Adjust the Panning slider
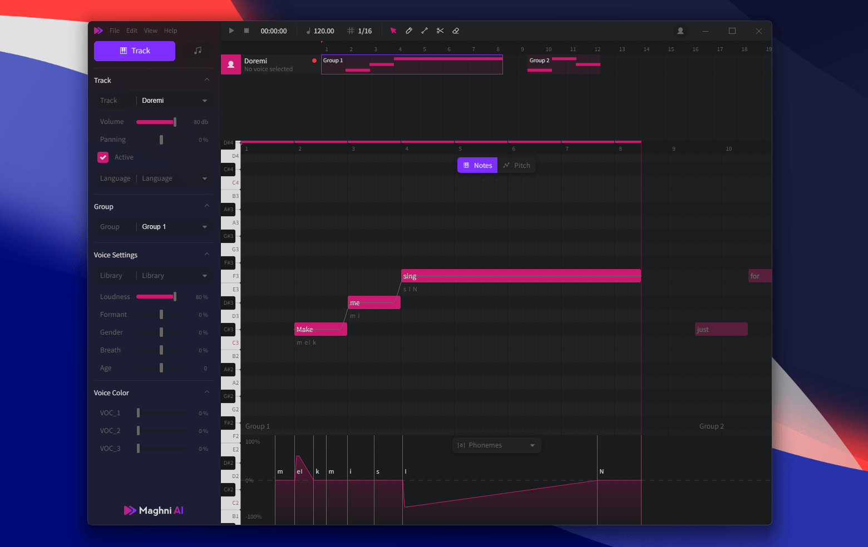This screenshot has width=868, height=547. click(161, 140)
